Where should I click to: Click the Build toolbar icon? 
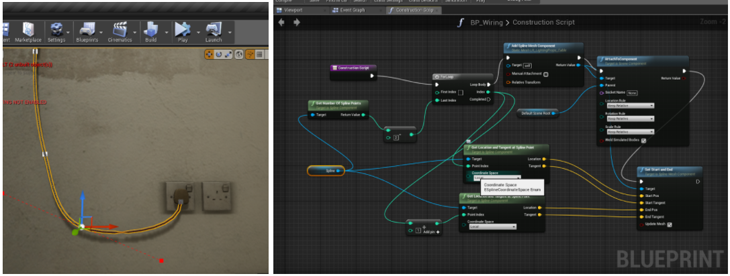pos(151,33)
